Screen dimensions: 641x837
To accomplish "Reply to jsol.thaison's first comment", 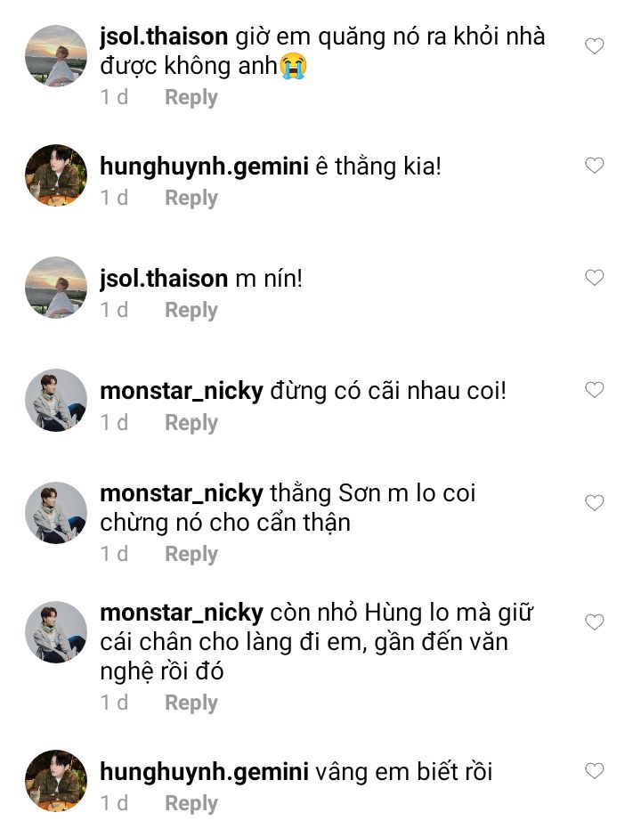I will tap(191, 98).
